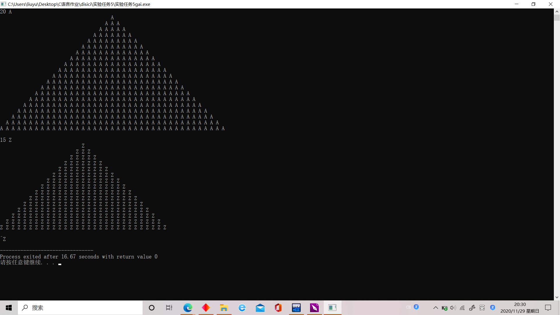560x315 pixels.
Task: Click the red diamond app taskbar icon
Action: coord(206,308)
